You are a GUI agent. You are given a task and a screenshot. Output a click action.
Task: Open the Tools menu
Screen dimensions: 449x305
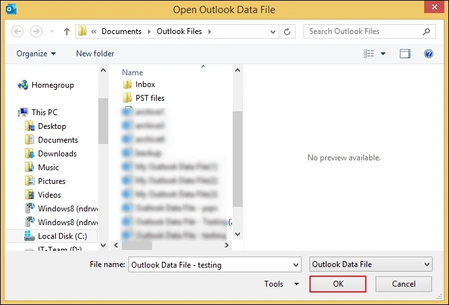[274, 284]
